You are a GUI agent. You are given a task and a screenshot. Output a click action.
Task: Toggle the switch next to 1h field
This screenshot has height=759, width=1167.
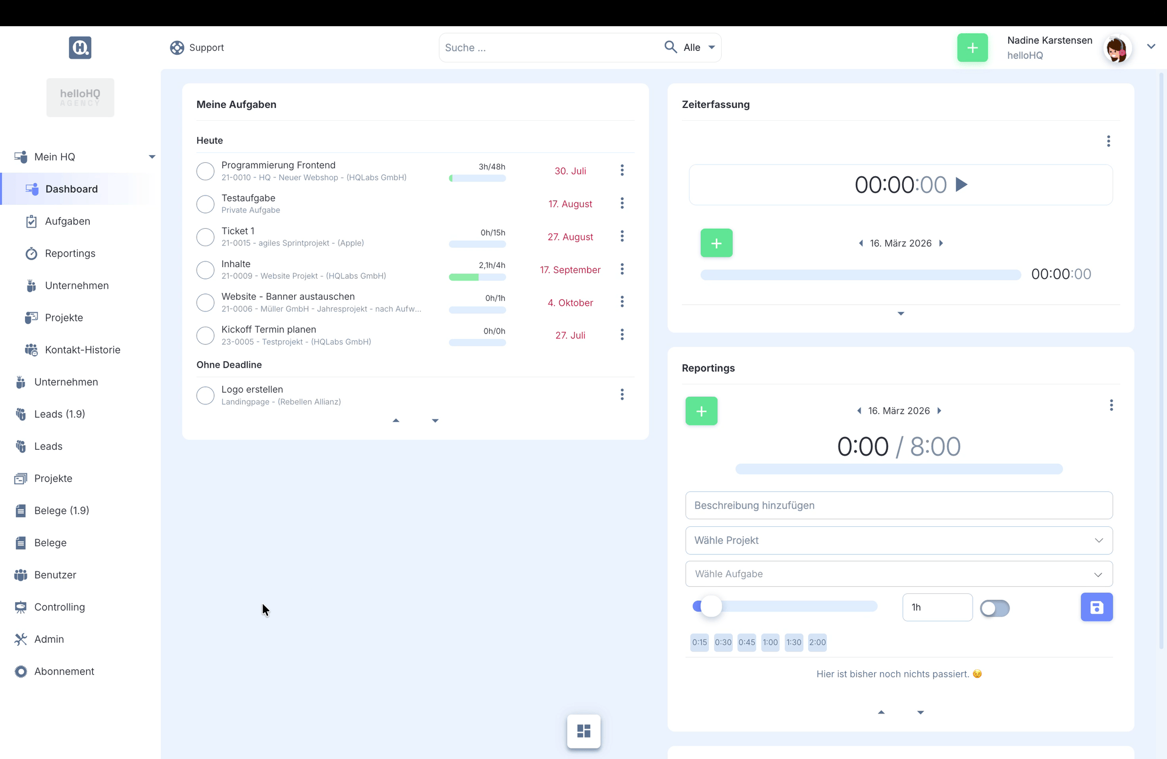994,608
